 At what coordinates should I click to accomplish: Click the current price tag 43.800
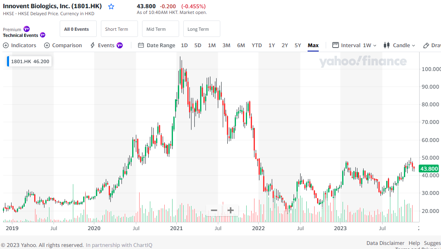[x=429, y=169]
